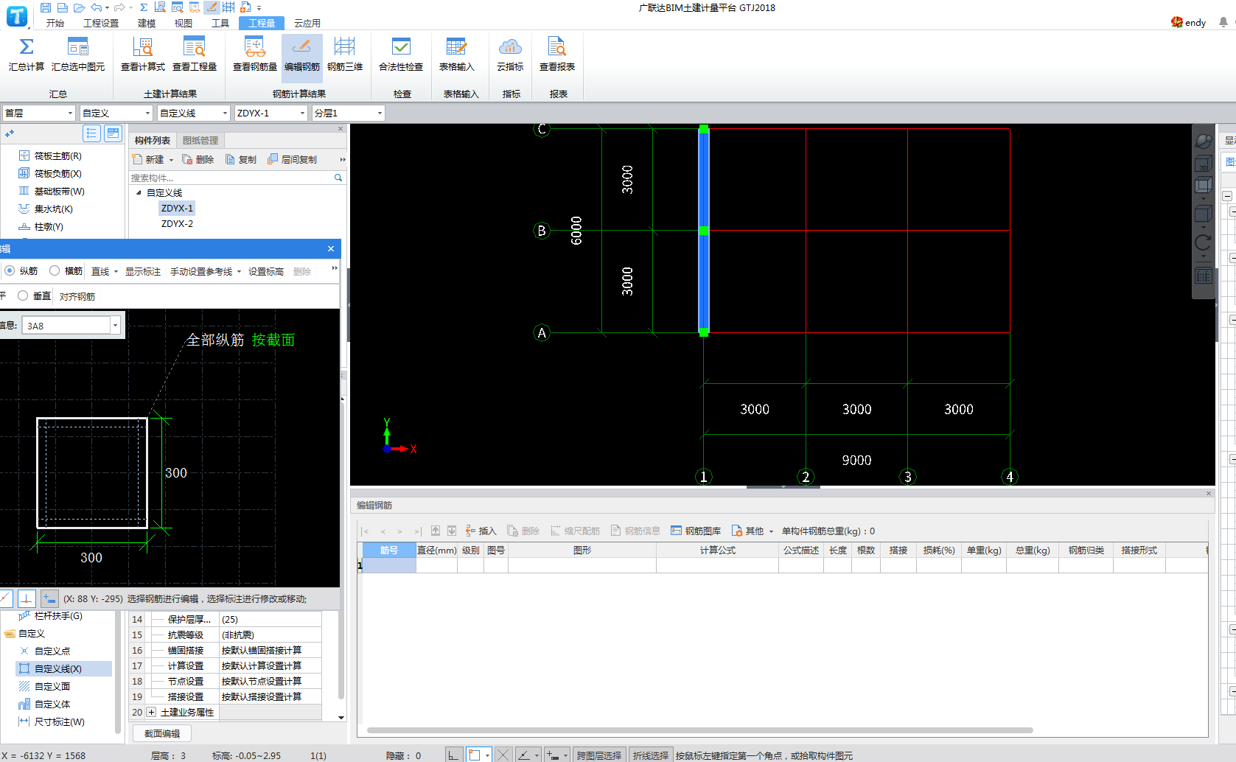Click the undo arrow icon

click(96, 7)
